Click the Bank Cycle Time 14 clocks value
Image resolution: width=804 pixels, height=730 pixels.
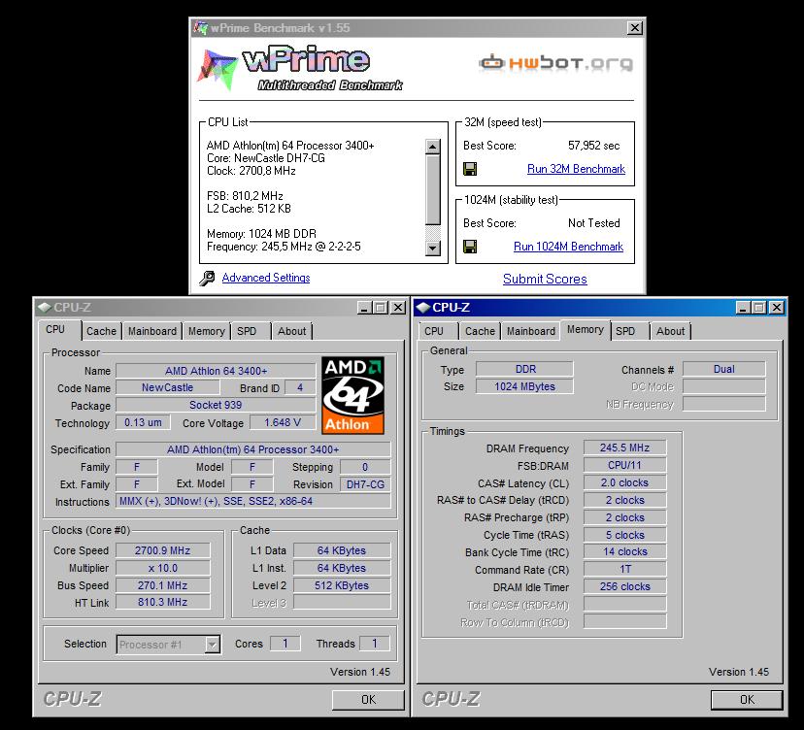click(625, 551)
